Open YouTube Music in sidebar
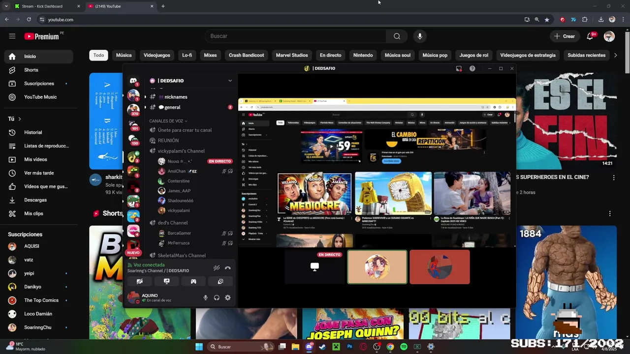Image resolution: width=630 pixels, height=354 pixels. point(38,97)
